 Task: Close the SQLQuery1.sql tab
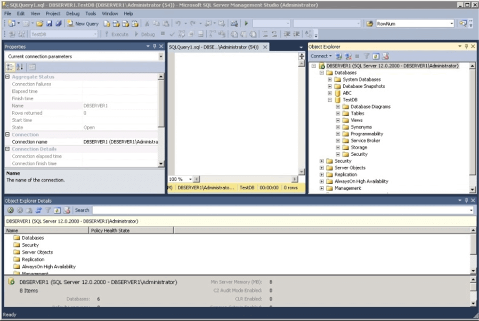(265, 47)
